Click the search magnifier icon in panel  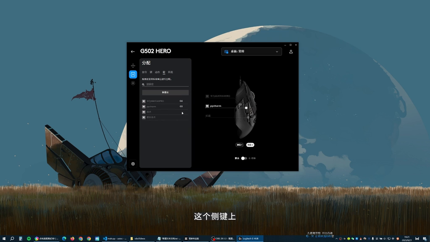tap(143, 84)
